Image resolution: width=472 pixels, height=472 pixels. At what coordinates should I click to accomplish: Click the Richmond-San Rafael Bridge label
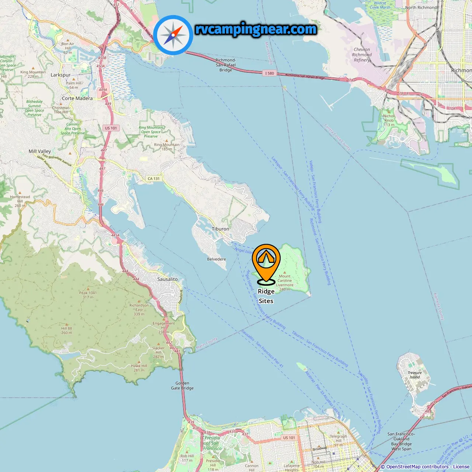pyautogui.click(x=226, y=65)
